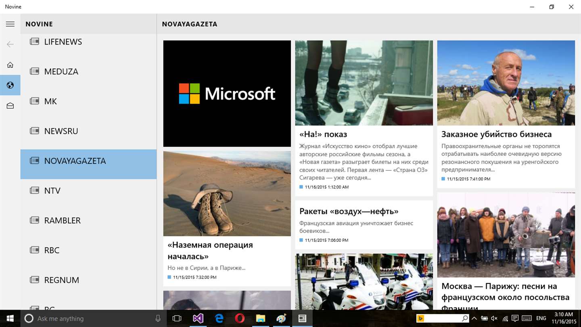Open the Home section icon
The width and height of the screenshot is (581, 327).
point(10,65)
